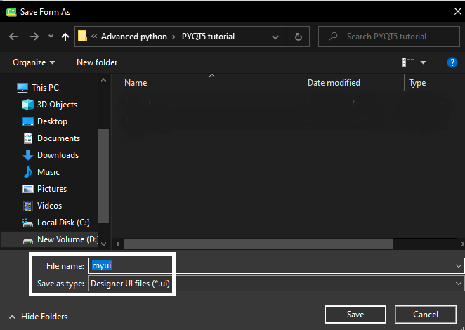This screenshot has height=330, width=465.
Task: Open Pictures folder
Action: [52, 189]
